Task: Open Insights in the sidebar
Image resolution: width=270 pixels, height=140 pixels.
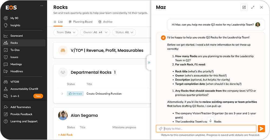Action: 15,25
